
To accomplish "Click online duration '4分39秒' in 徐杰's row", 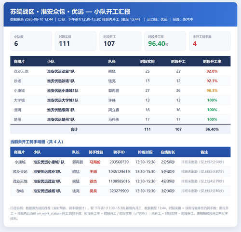I will pos(168,181).
